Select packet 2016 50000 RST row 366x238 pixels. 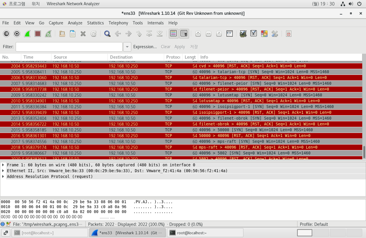click(x=181, y=136)
